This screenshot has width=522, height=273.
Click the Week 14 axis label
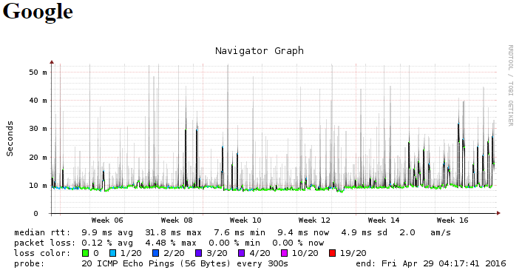coord(384,220)
